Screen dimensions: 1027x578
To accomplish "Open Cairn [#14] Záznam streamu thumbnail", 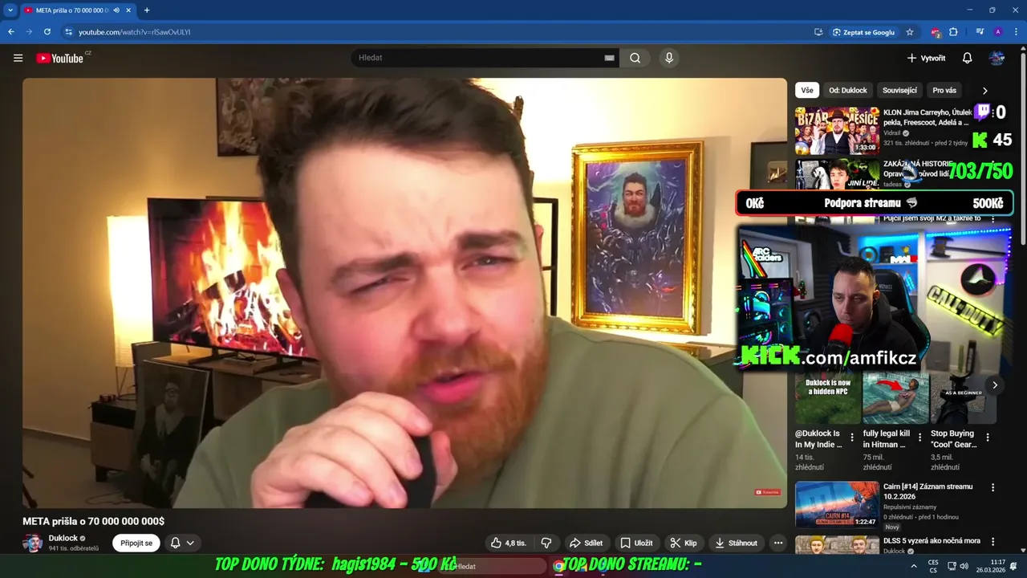I will click(x=837, y=504).
